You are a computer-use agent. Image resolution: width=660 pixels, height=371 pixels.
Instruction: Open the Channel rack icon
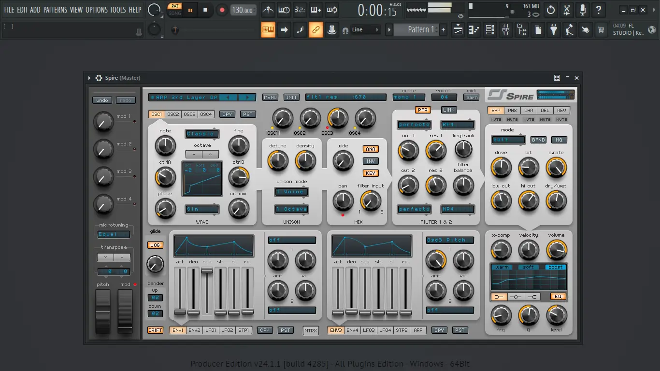click(x=489, y=29)
